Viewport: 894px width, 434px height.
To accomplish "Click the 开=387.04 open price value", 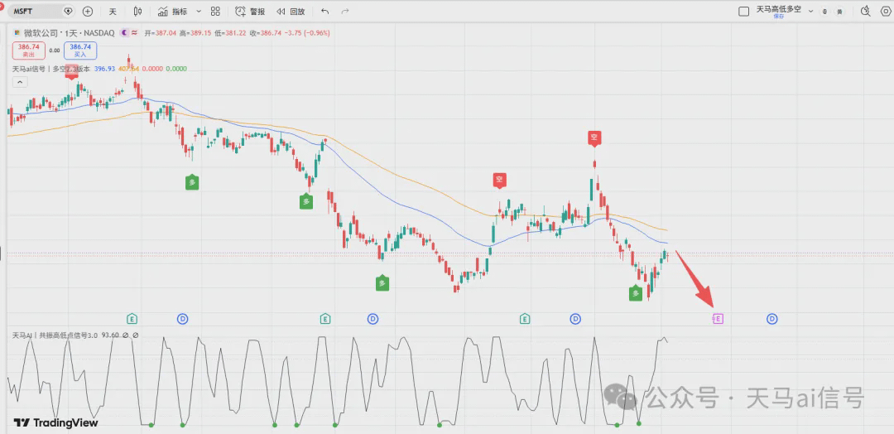I will coord(161,33).
